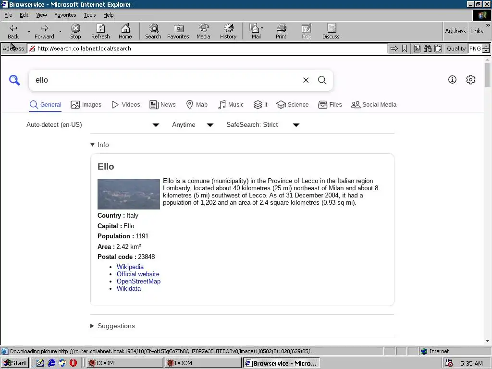Submit search with the magnifier icon in the search box
Viewport: 492px width, 369px height.
[x=322, y=80]
